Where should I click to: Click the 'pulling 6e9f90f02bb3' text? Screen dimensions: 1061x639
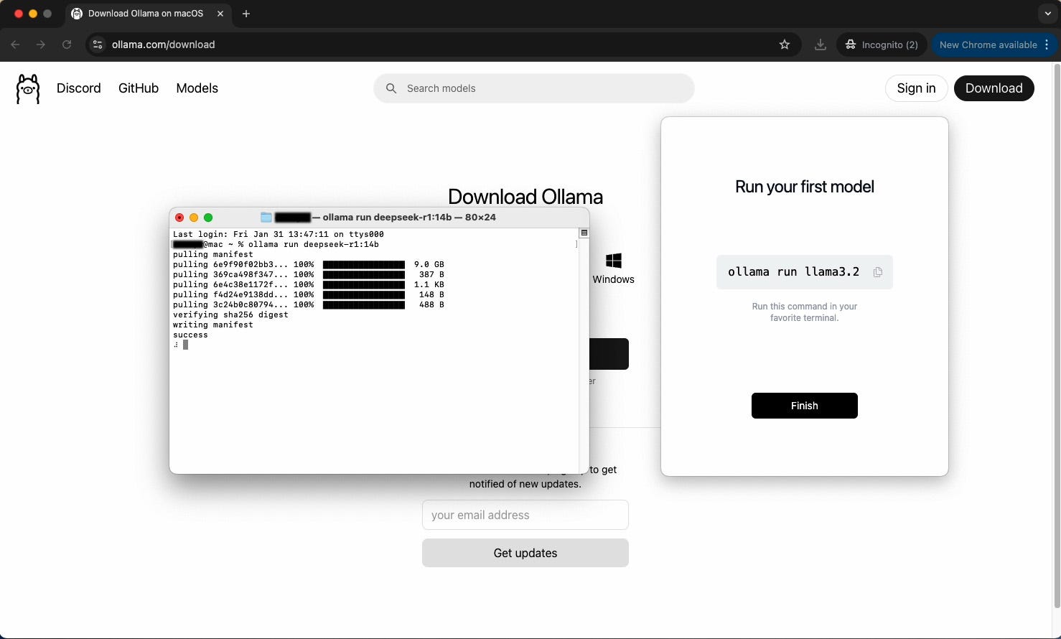point(230,264)
